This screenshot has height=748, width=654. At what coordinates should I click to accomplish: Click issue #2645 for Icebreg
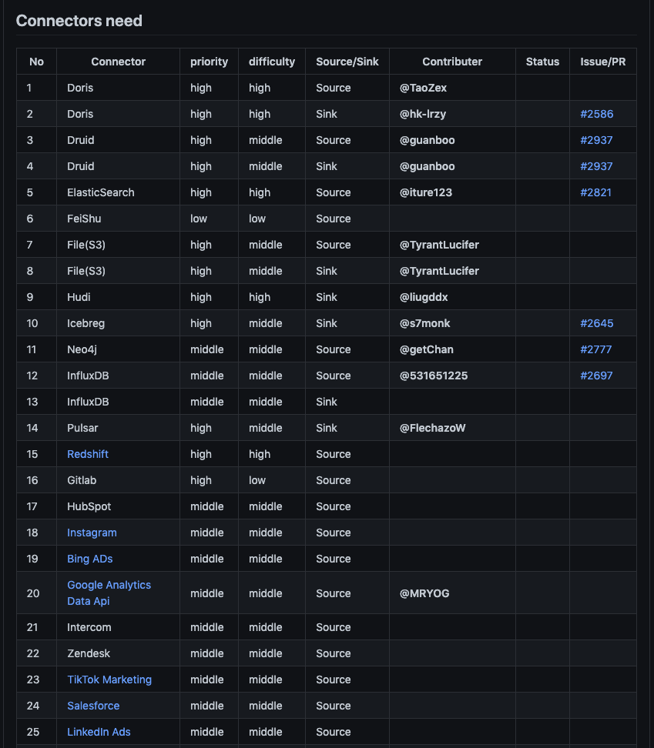(596, 323)
